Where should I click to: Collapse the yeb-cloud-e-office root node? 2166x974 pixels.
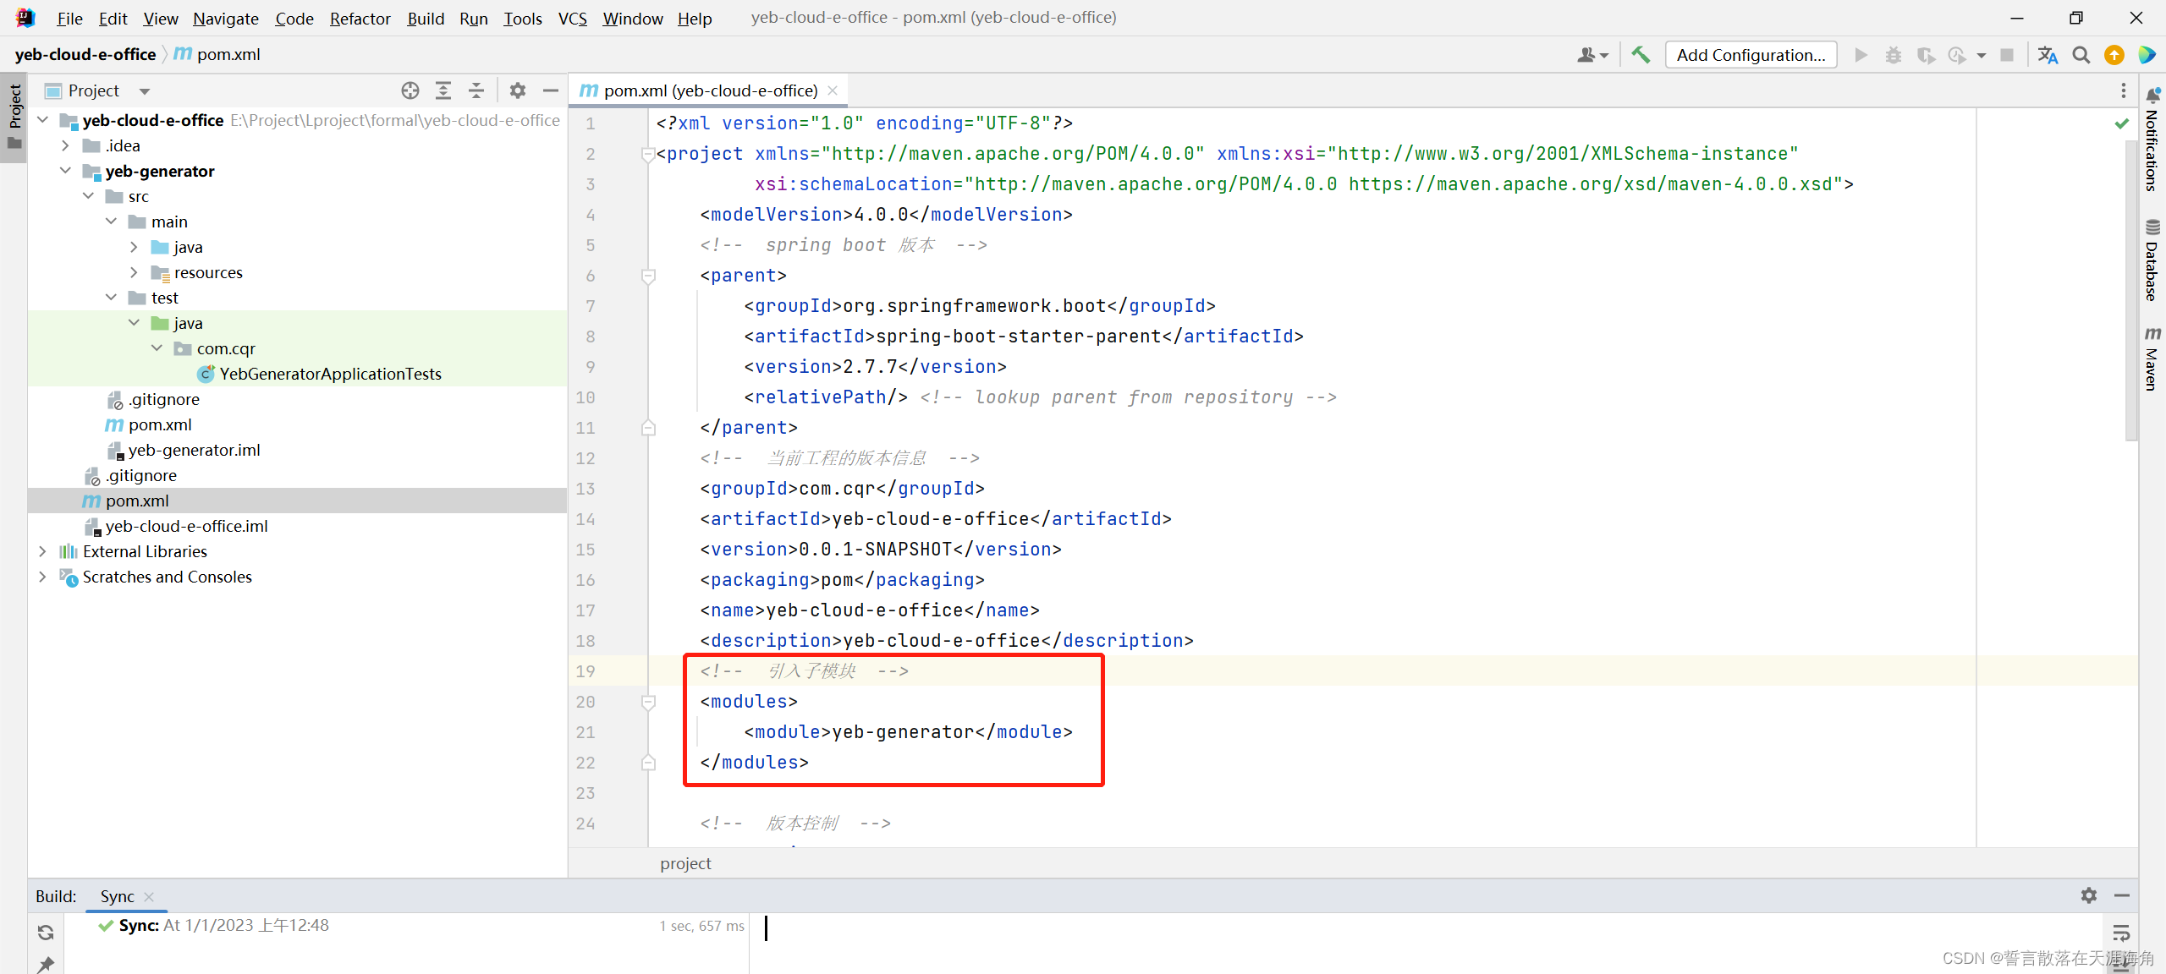[43, 120]
